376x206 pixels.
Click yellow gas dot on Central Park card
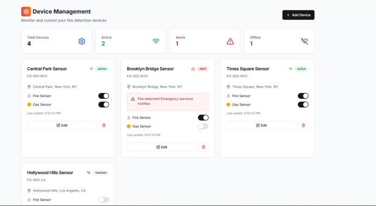click(29, 105)
